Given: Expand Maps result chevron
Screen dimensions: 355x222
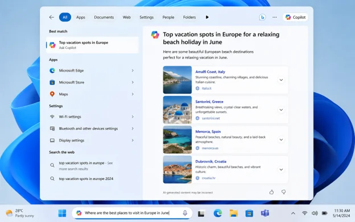Looking at the screenshot, I should coord(133,94).
